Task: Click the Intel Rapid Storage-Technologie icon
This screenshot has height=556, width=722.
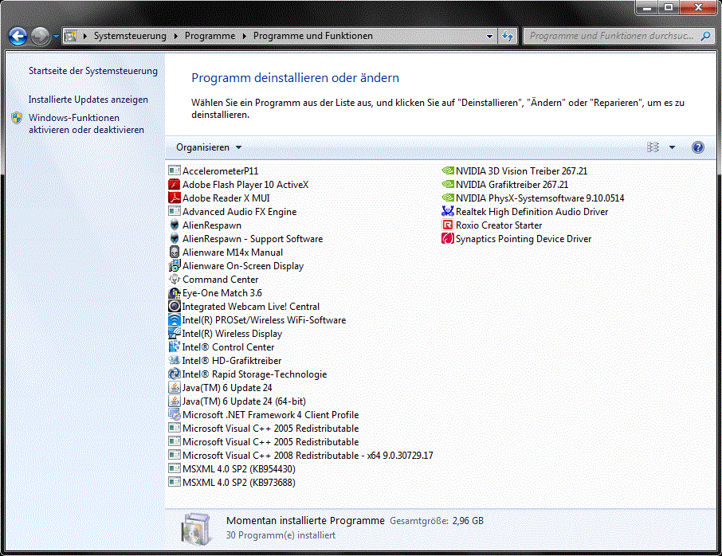Action: pos(174,374)
